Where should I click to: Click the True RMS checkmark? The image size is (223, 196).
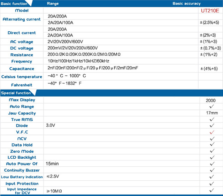click(212, 119)
